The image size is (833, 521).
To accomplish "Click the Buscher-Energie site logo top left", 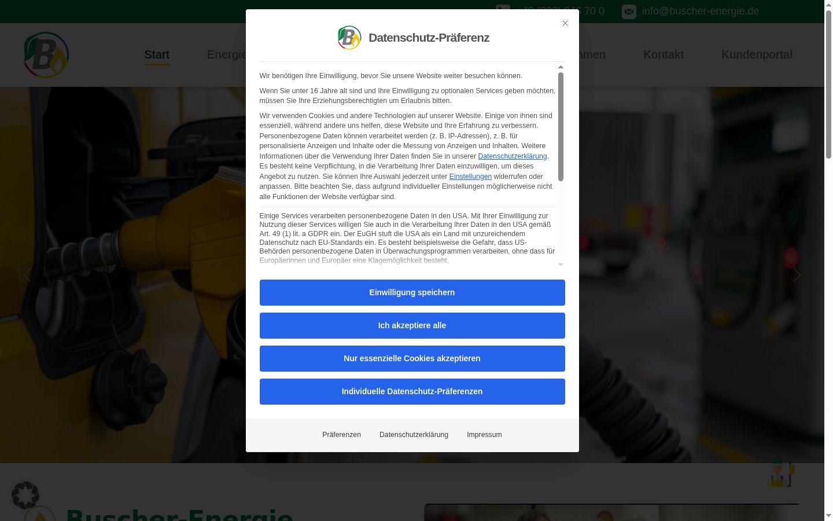I will click(46, 55).
